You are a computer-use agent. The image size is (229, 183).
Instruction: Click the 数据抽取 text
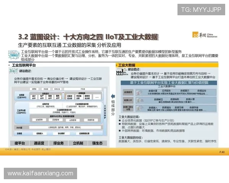click(175, 99)
